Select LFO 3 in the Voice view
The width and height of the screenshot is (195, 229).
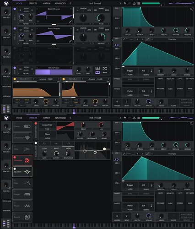(x=117, y=59)
